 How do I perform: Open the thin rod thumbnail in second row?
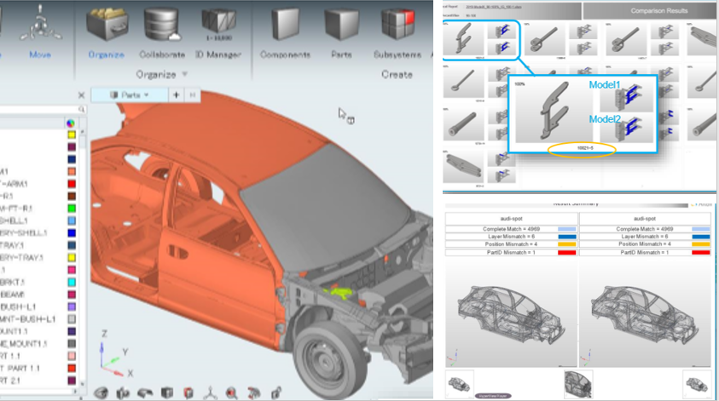(463, 81)
